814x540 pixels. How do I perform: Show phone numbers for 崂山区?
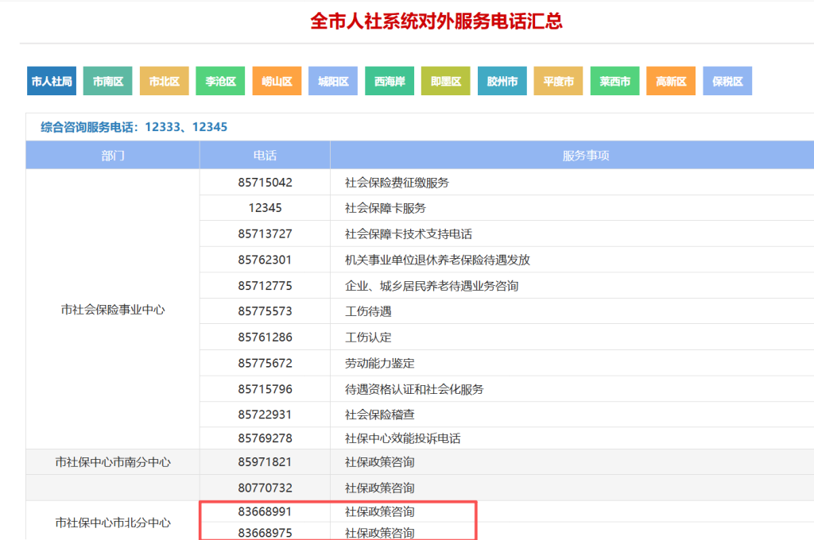[x=277, y=81]
